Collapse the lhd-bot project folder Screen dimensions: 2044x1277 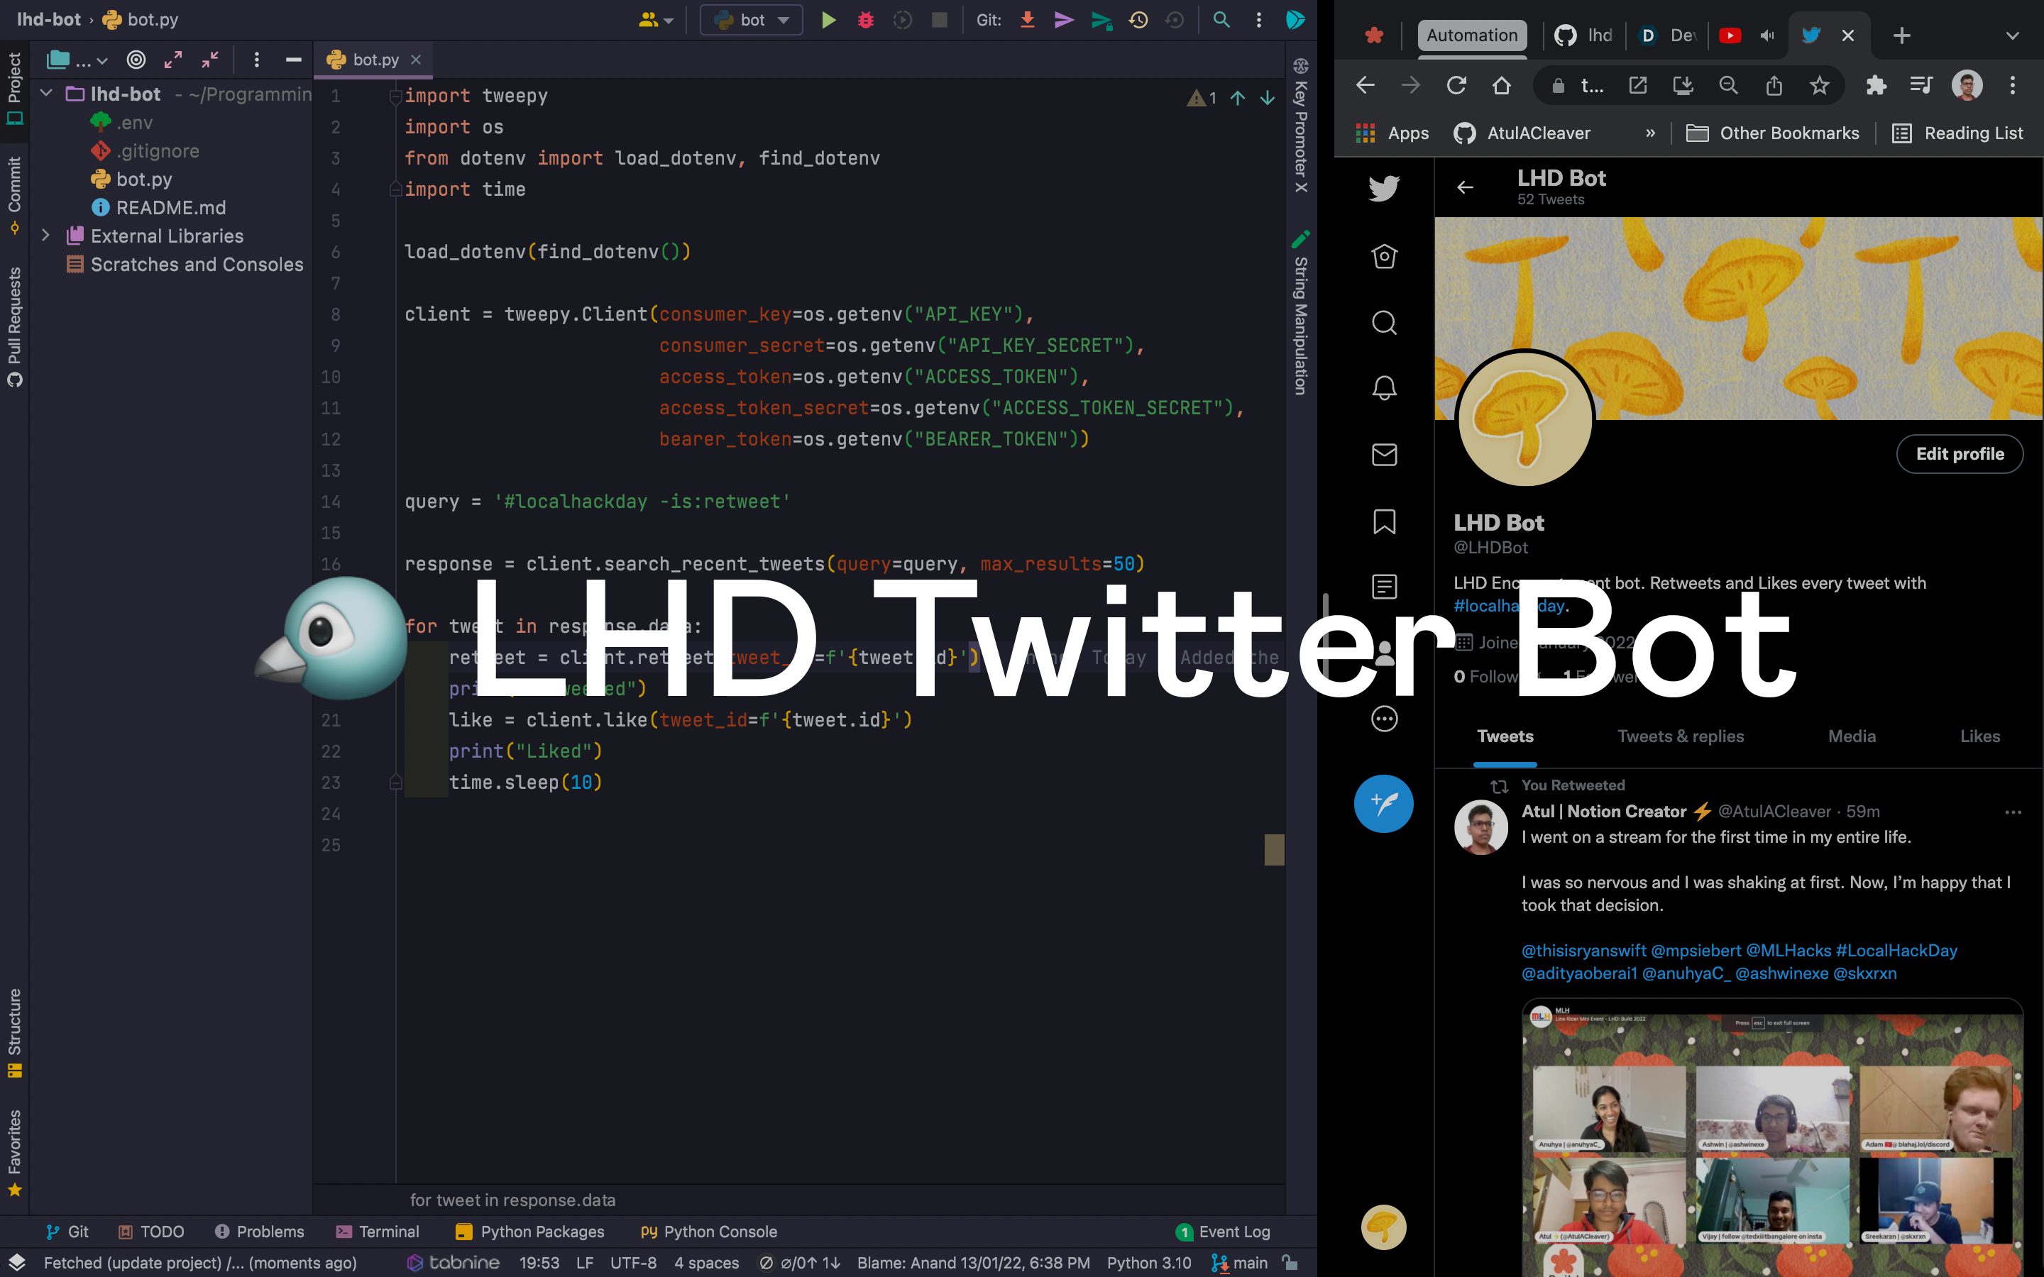[x=45, y=94]
